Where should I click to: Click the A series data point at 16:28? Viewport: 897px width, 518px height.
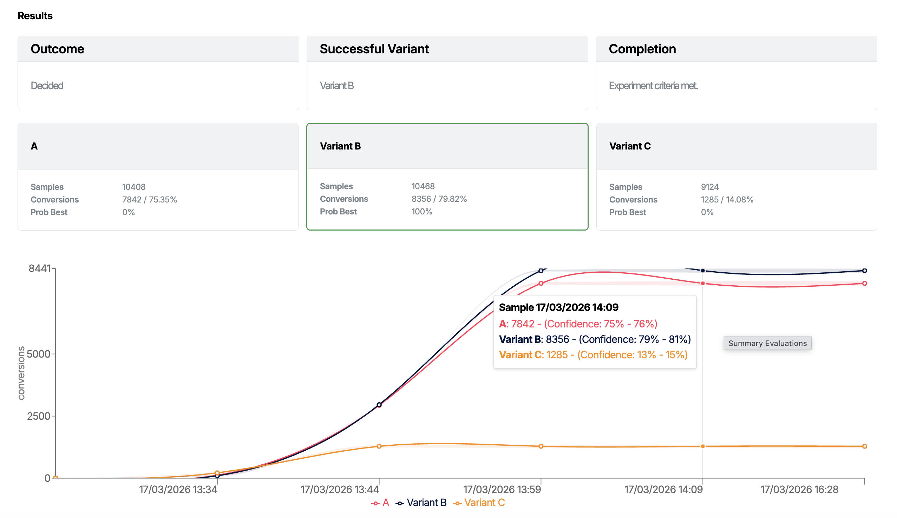[864, 284]
